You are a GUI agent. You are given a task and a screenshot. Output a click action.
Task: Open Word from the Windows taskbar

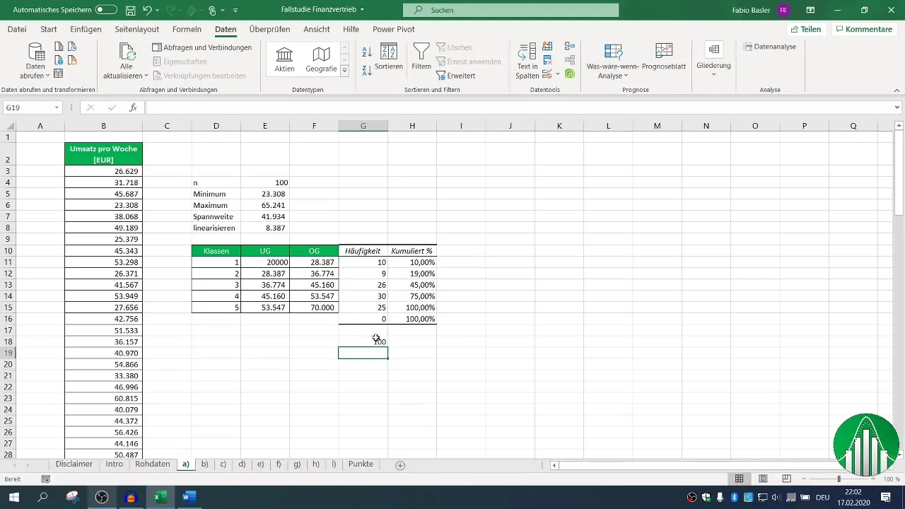coord(188,497)
